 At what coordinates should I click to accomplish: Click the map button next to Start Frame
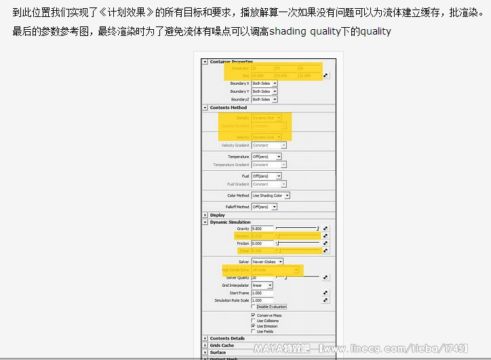326,293
